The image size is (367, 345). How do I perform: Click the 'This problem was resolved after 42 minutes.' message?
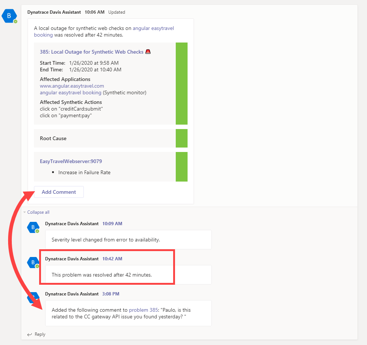pos(102,275)
